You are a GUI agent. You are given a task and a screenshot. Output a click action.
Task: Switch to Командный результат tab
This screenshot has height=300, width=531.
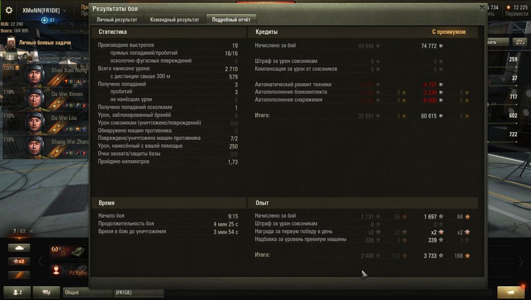pos(174,19)
